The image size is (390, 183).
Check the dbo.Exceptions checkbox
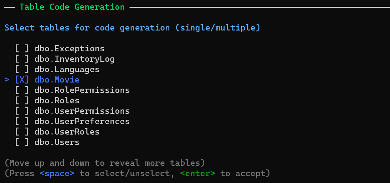coord(22,48)
